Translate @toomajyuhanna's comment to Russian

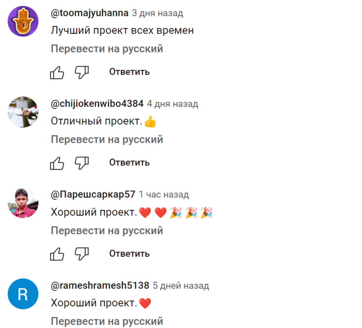pyautogui.click(x=107, y=49)
